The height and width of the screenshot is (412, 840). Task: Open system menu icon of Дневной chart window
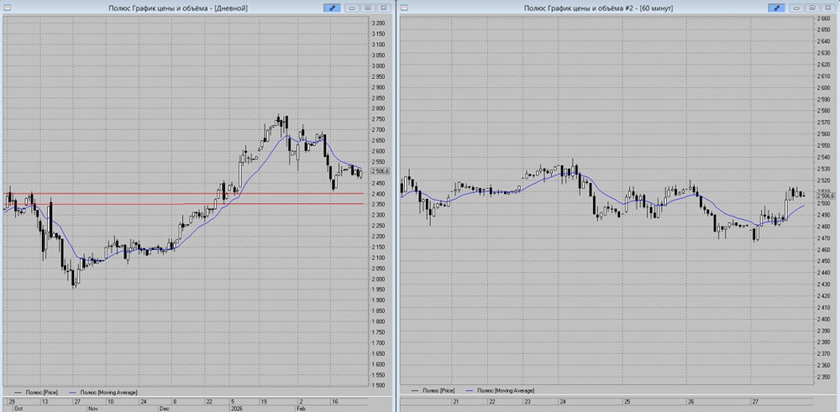pyautogui.click(x=7, y=8)
